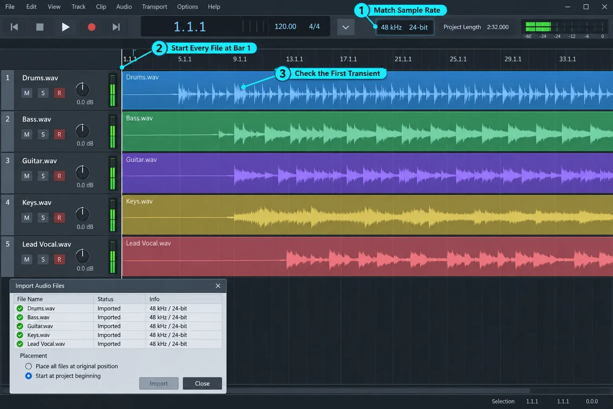Record-arm the Keys.wav track
This screenshot has height=409, width=613.
pyautogui.click(x=59, y=218)
